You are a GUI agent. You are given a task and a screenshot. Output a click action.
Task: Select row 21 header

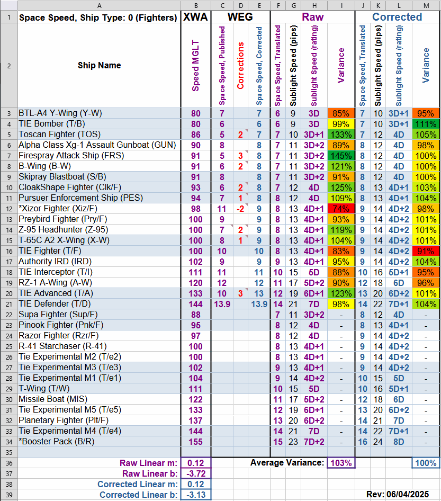(x=9, y=304)
